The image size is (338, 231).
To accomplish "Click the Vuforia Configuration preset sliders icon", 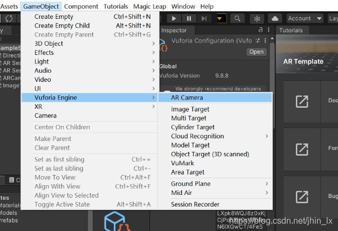I will click(258, 40).
